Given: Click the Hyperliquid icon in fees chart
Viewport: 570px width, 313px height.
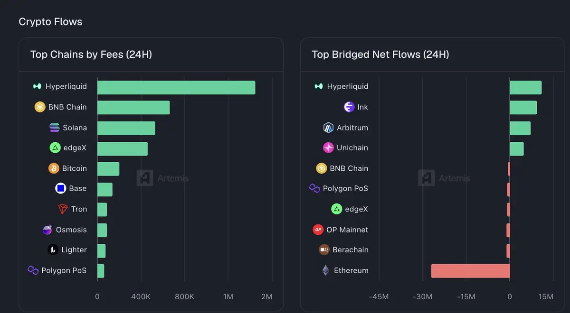Looking at the screenshot, I should pyautogui.click(x=37, y=86).
